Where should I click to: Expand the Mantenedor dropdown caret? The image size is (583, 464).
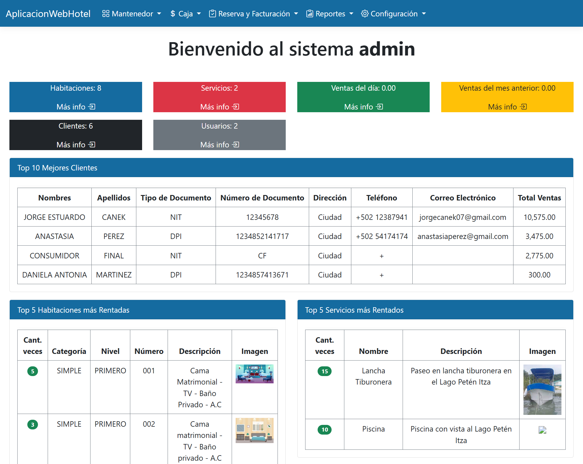(159, 14)
